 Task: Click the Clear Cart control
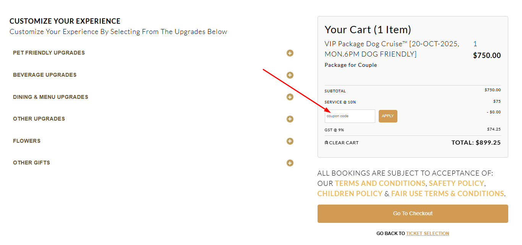tap(342, 142)
